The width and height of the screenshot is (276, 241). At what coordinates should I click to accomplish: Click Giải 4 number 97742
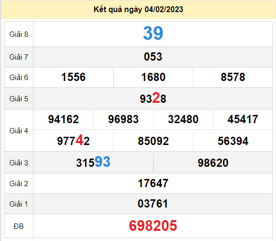[73, 140]
